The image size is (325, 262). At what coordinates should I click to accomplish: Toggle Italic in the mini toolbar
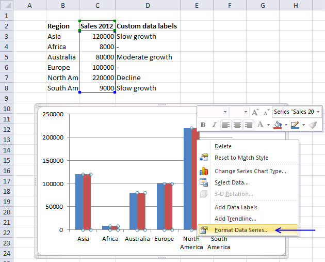click(x=214, y=125)
